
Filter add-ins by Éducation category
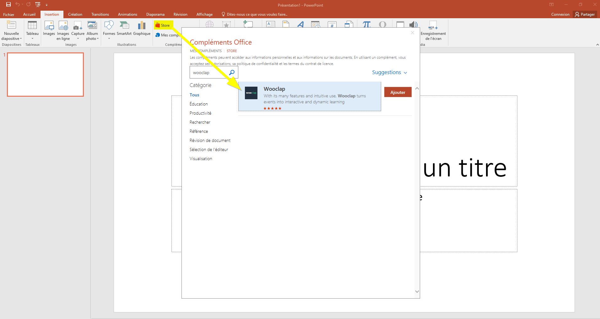(198, 104)
